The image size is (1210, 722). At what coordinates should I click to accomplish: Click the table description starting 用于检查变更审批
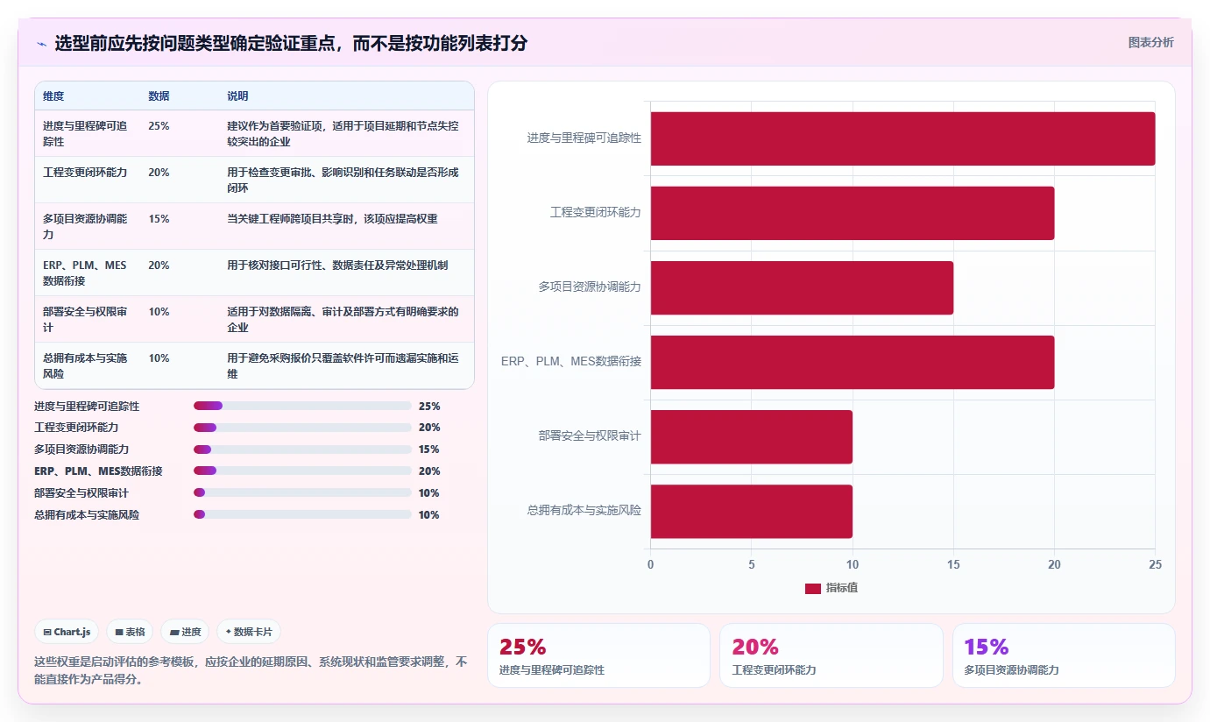[343, 180]
